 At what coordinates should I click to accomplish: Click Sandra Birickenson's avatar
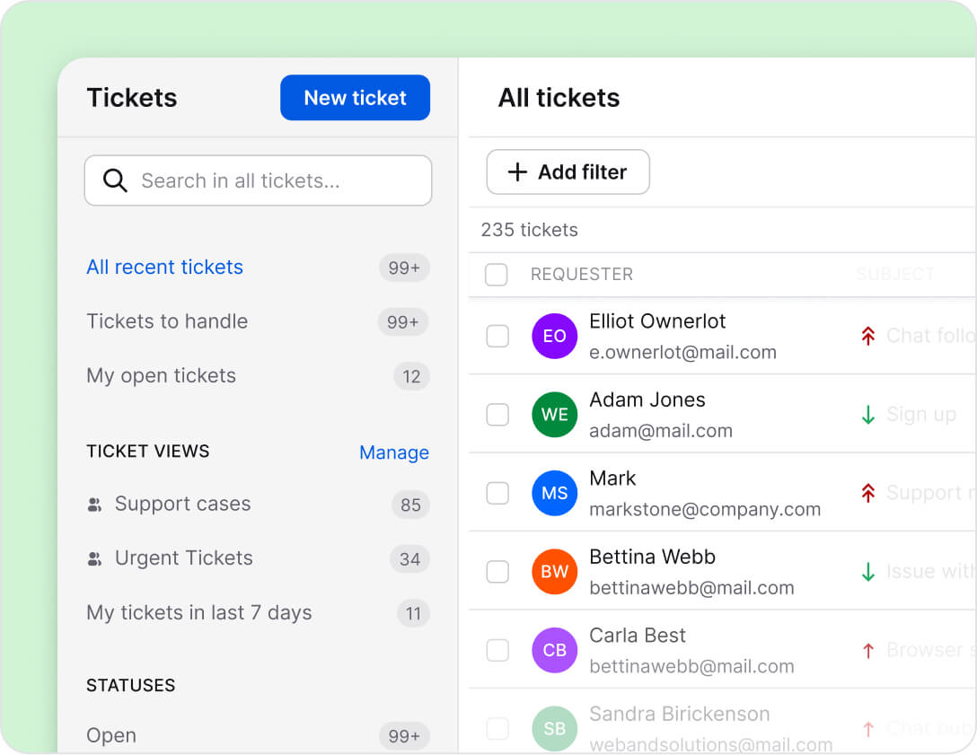[x=554, y=729]
